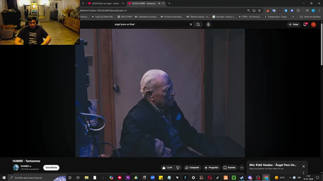Open HUMBE channel name link
Screen dimensions: 323x181
25,166
